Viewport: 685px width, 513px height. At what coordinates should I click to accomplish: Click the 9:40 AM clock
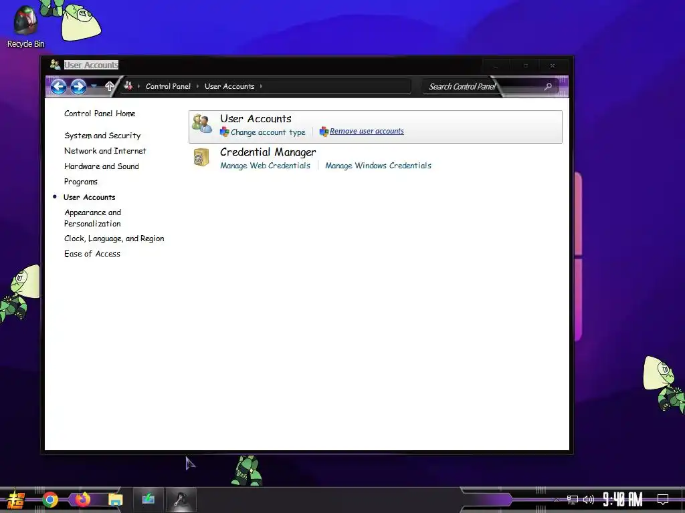click(x=623, y=499)
